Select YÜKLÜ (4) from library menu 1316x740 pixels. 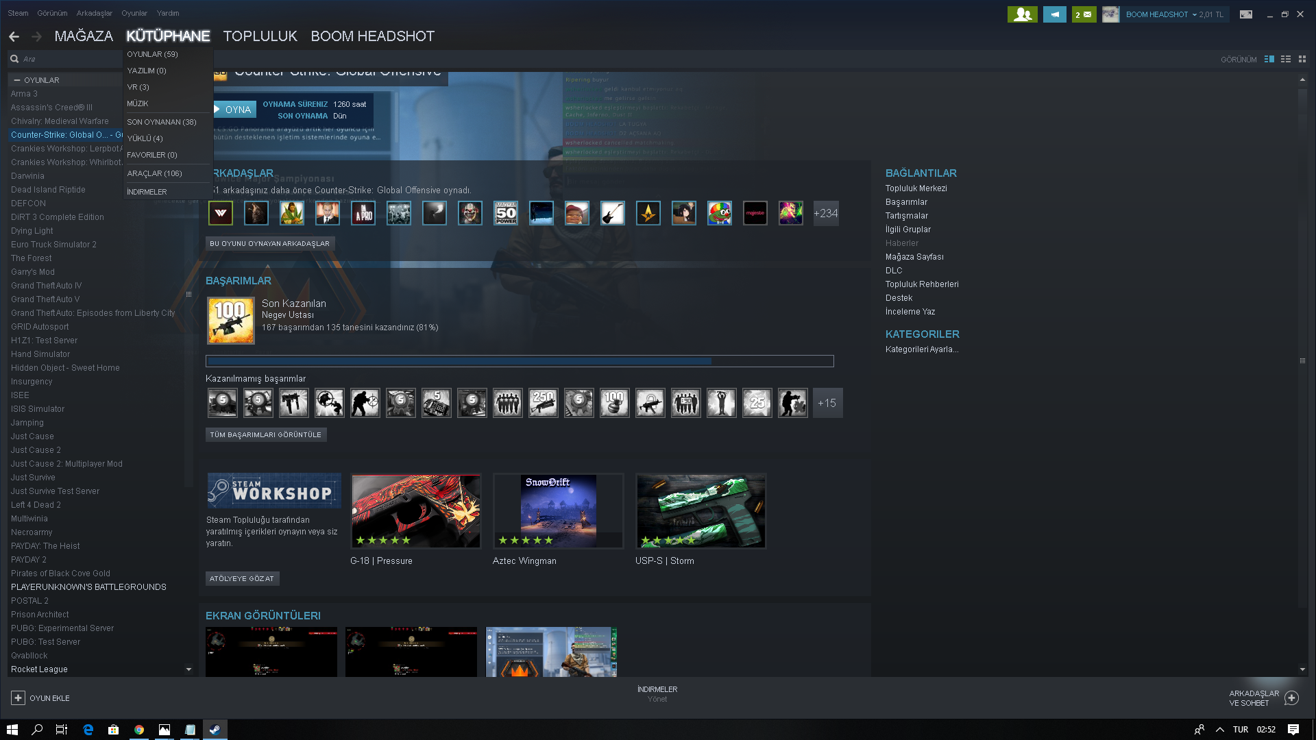click(x=145, y=138)
